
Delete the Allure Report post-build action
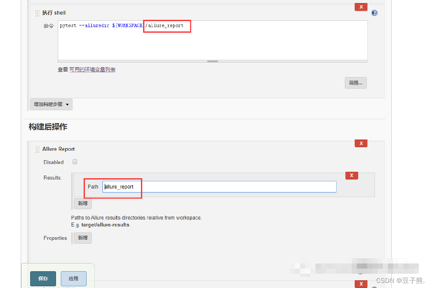[361, 143]
